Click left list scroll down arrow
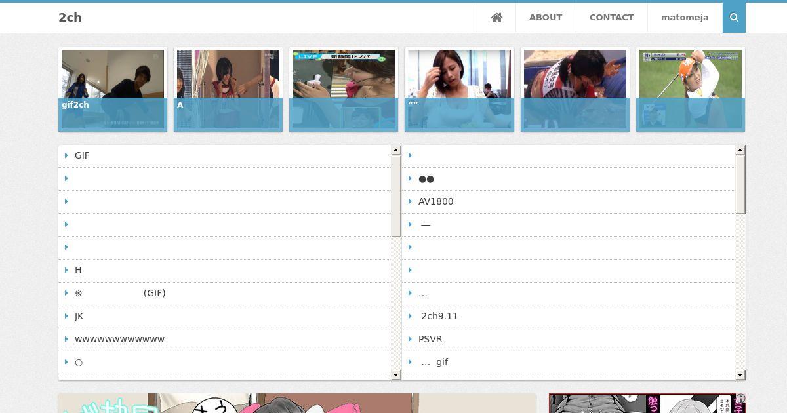Image resolution: width=787 pixels, height=413 pixels. point(395,375)
